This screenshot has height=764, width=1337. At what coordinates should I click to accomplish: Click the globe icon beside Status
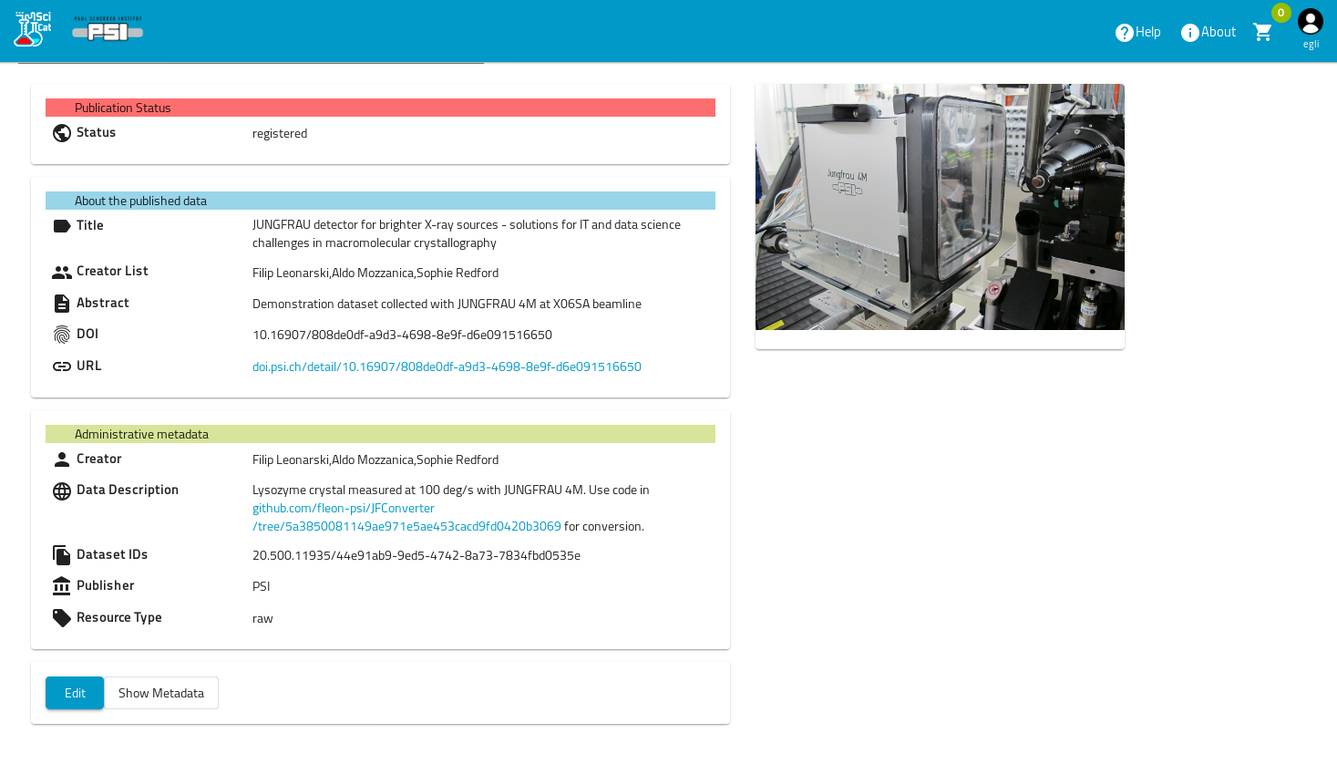click(62, 133)
